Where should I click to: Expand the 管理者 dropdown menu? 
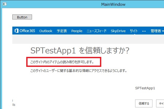point(157,31)
